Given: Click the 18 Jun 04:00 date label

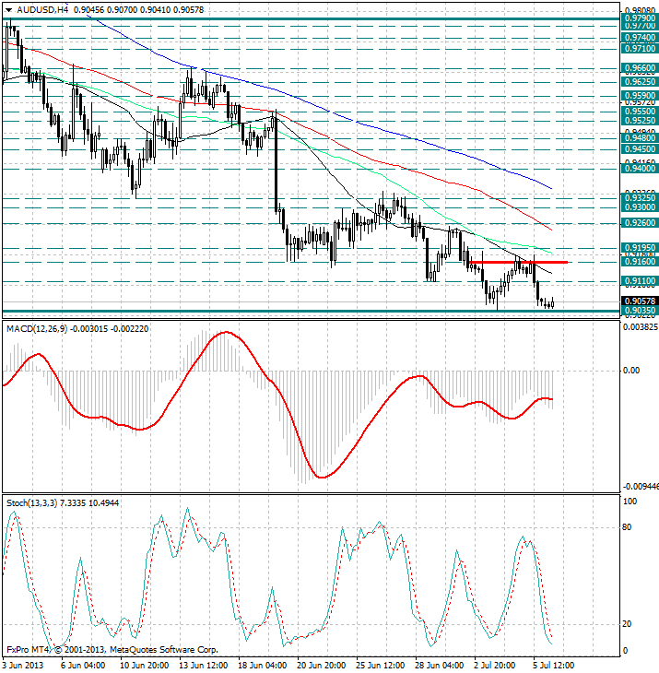Looking at the screenshot, I should click(262, 666).
